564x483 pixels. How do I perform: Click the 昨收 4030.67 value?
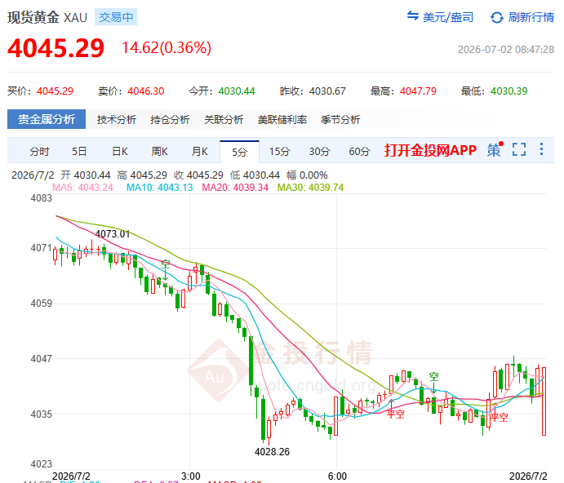click(327, 91)
